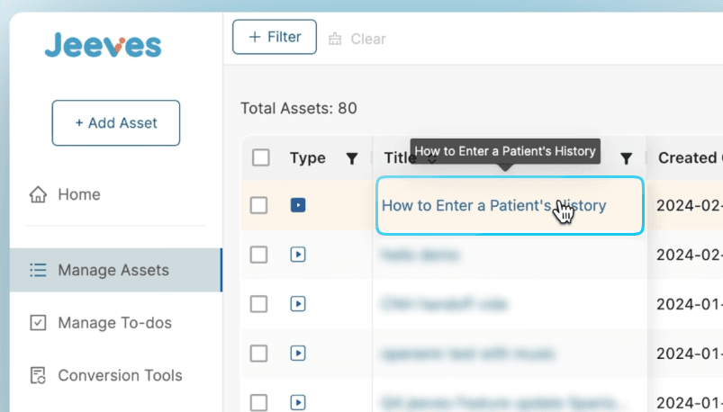Click the + Add Asset button
Viewport: 723px width, 412px height.
[x=116, y=123]
